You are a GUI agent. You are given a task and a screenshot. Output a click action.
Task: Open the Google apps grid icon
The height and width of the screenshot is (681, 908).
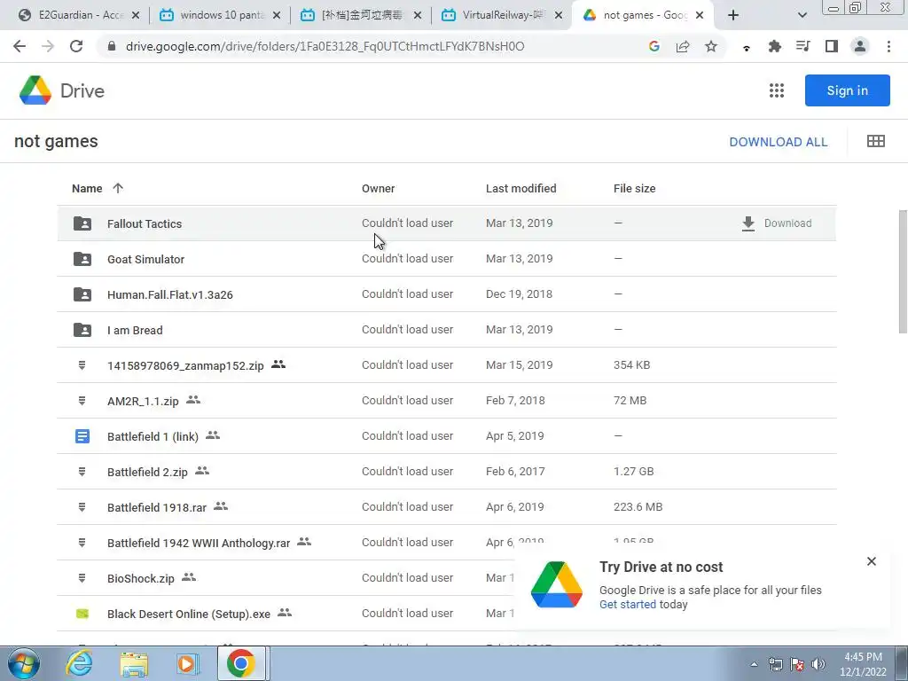pyautogui.click(x=777, y=90)
